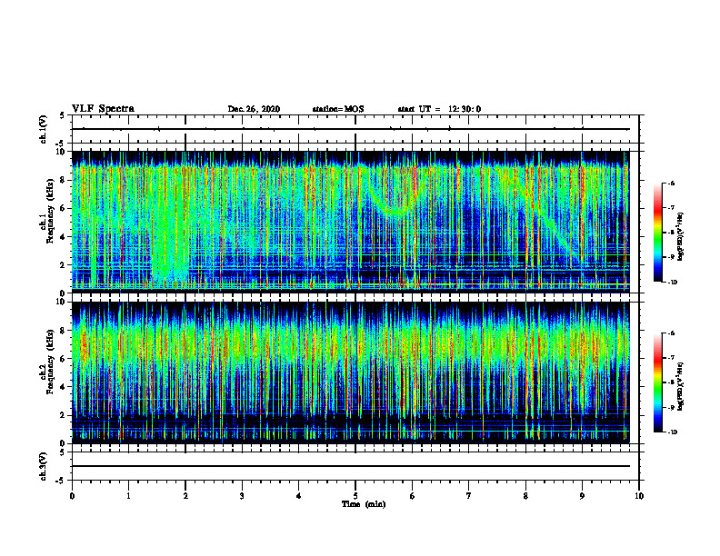Viewport: 720px width, 556px height.
Task: Click the ch.1 spectrogram color scale bar
Action: (657, 233)
